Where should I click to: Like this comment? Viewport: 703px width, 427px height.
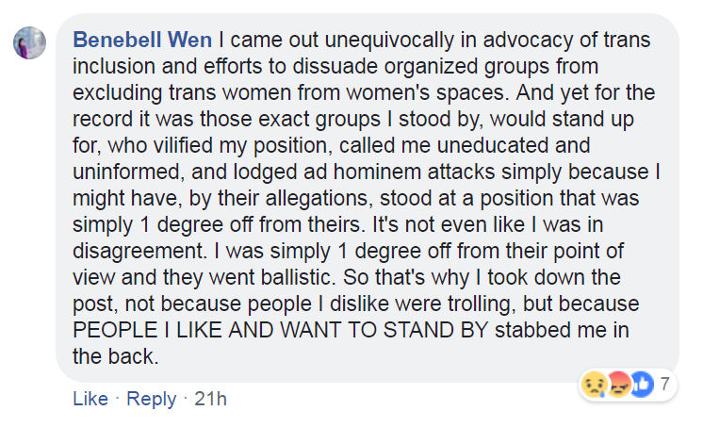[x=90, y=399]
